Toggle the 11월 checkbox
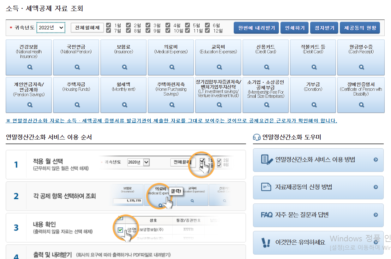391x259 pixels. [187, 30]
